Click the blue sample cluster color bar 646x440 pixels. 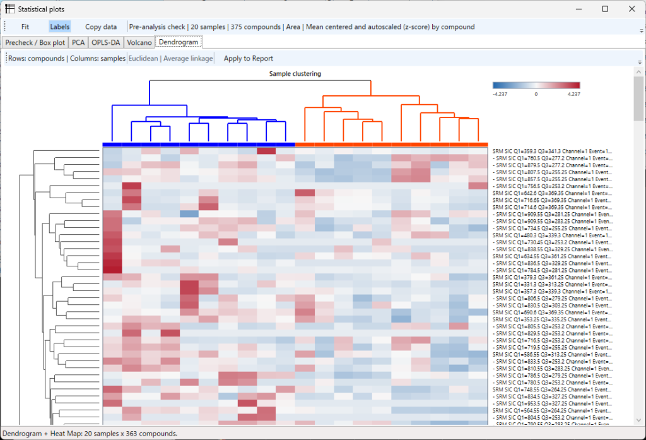pos(199,145)
